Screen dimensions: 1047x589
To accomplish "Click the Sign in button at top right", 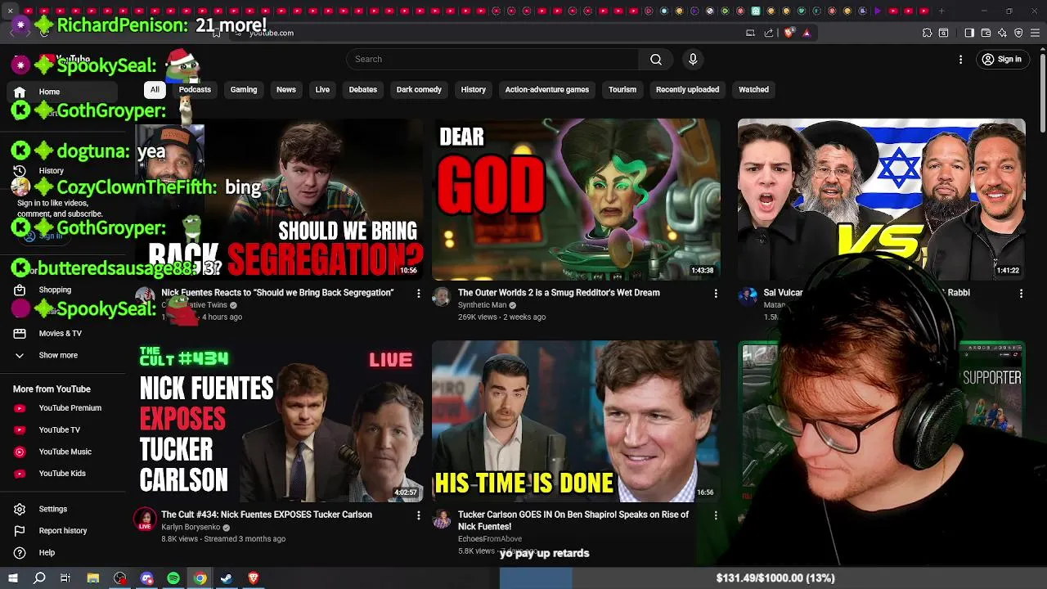I will (x=1002, y=59).
